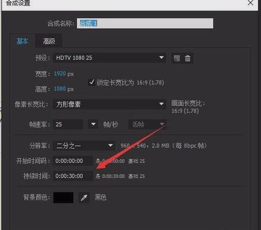Switch to the 高级 tab
This screenshot has height=230, width=261.
click(49, 41)
